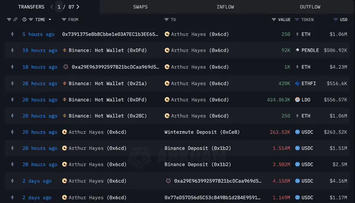
Task: Click ETH token icon in the 1K row
Action: point(298,67)
